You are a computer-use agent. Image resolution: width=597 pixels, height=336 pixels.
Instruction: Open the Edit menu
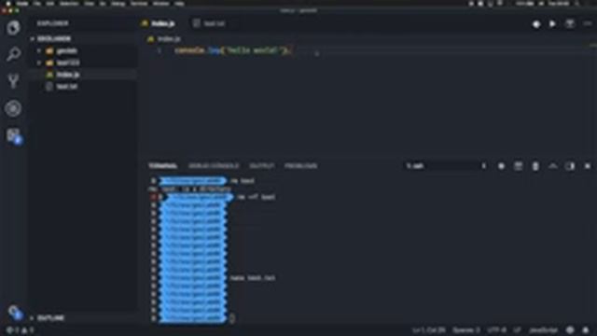49,4
